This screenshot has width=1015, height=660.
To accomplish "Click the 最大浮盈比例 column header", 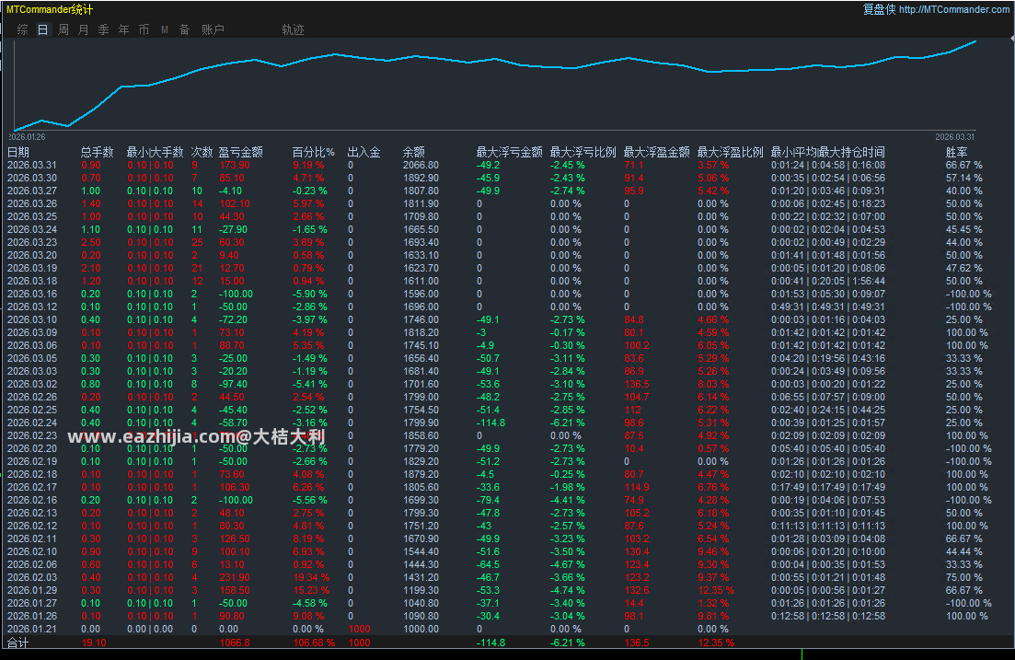I will click(x=730, y=152).
